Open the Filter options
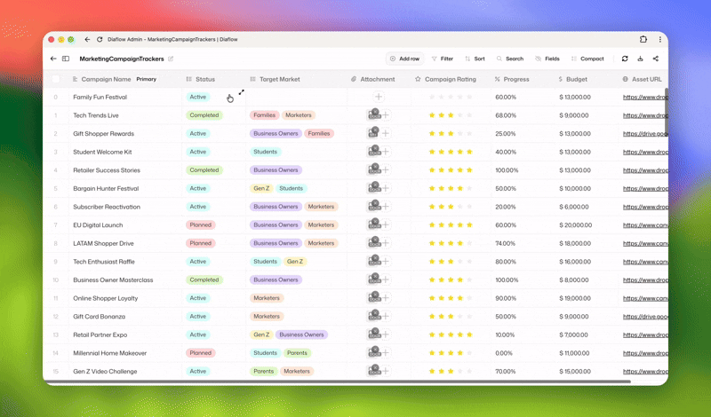711x417 pixels. click(442, 59)
